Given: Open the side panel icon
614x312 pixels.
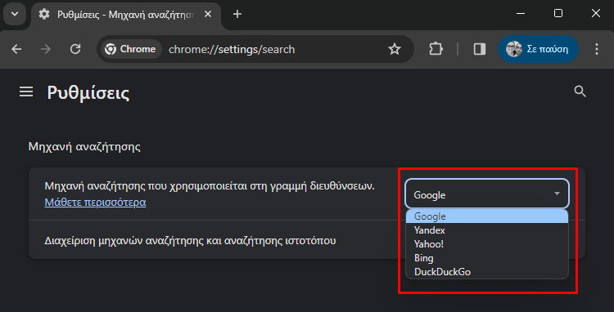Looking at the screenshot, I should [480, 49].
